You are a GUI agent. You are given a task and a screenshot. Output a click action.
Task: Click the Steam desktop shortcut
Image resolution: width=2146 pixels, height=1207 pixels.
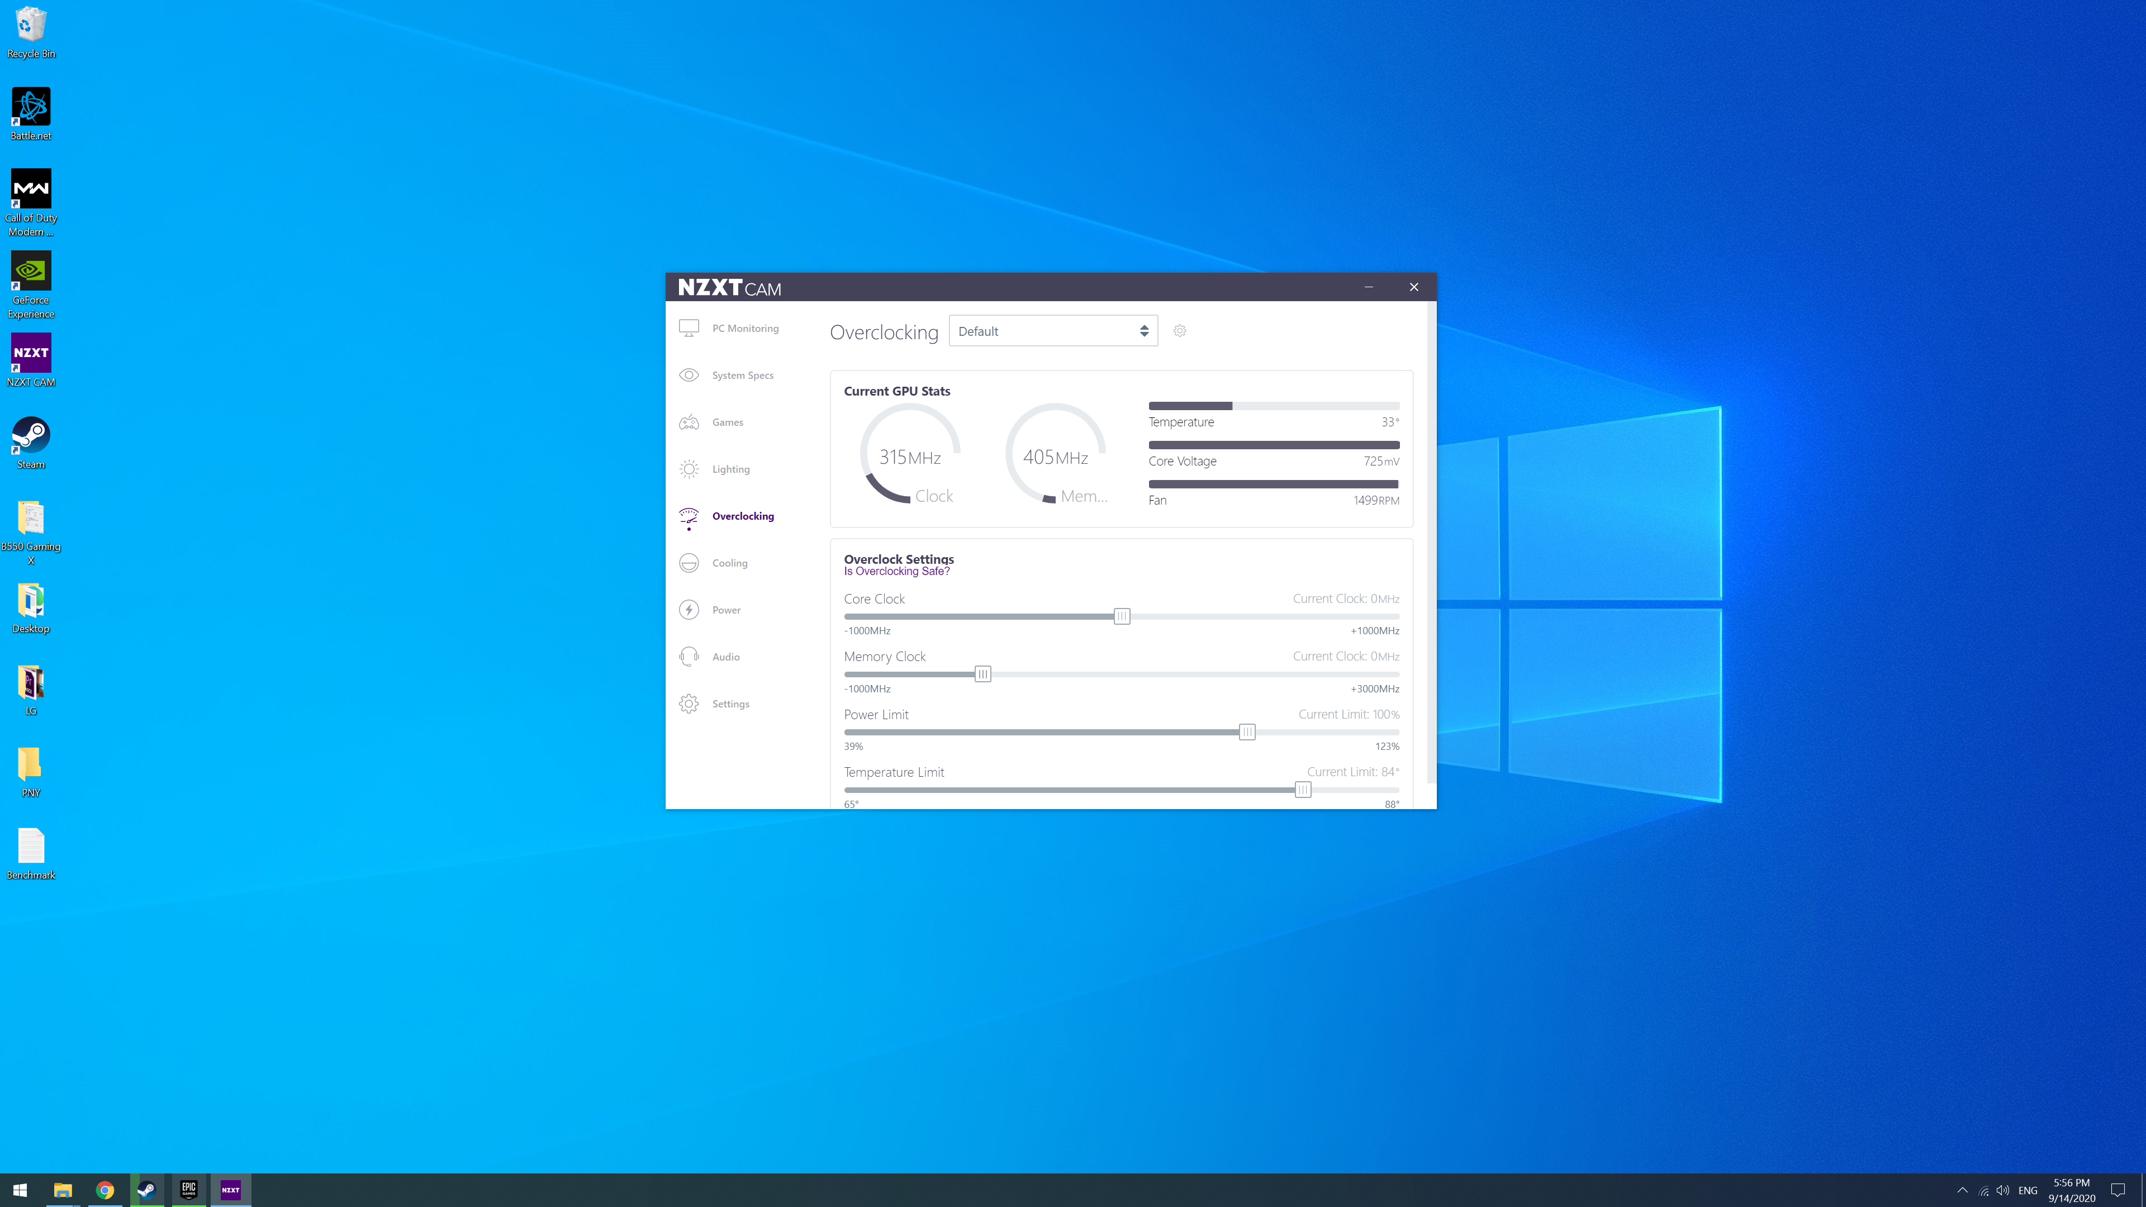(31, 443)
